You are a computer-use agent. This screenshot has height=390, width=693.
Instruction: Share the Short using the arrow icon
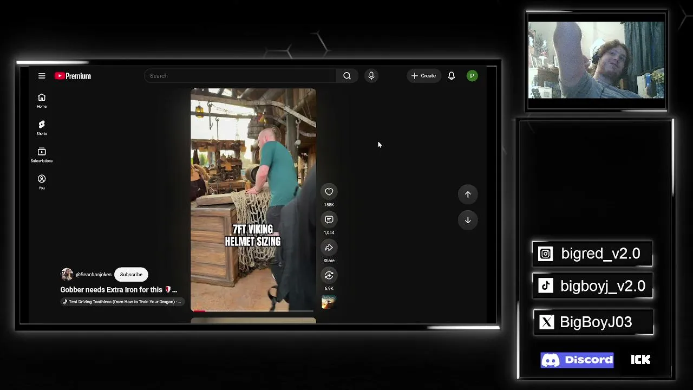[x=329, y=248]
